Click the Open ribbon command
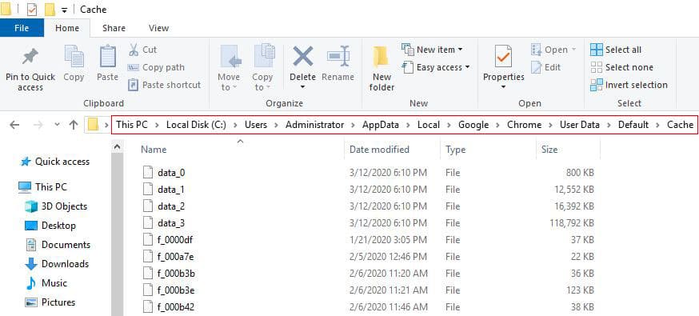The width and height of the screenshot is (699, 316). (553, 50)
